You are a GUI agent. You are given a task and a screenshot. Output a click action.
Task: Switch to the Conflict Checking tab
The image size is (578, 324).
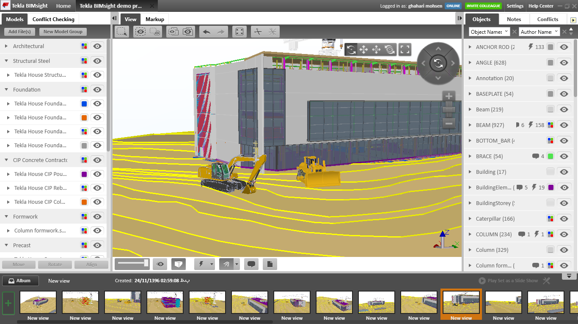(x=53, y=19)
